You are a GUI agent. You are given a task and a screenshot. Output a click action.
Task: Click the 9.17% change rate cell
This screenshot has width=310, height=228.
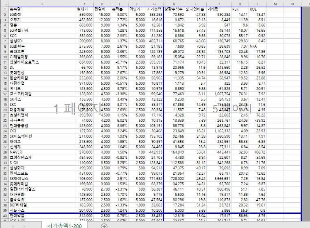point(120,68)
